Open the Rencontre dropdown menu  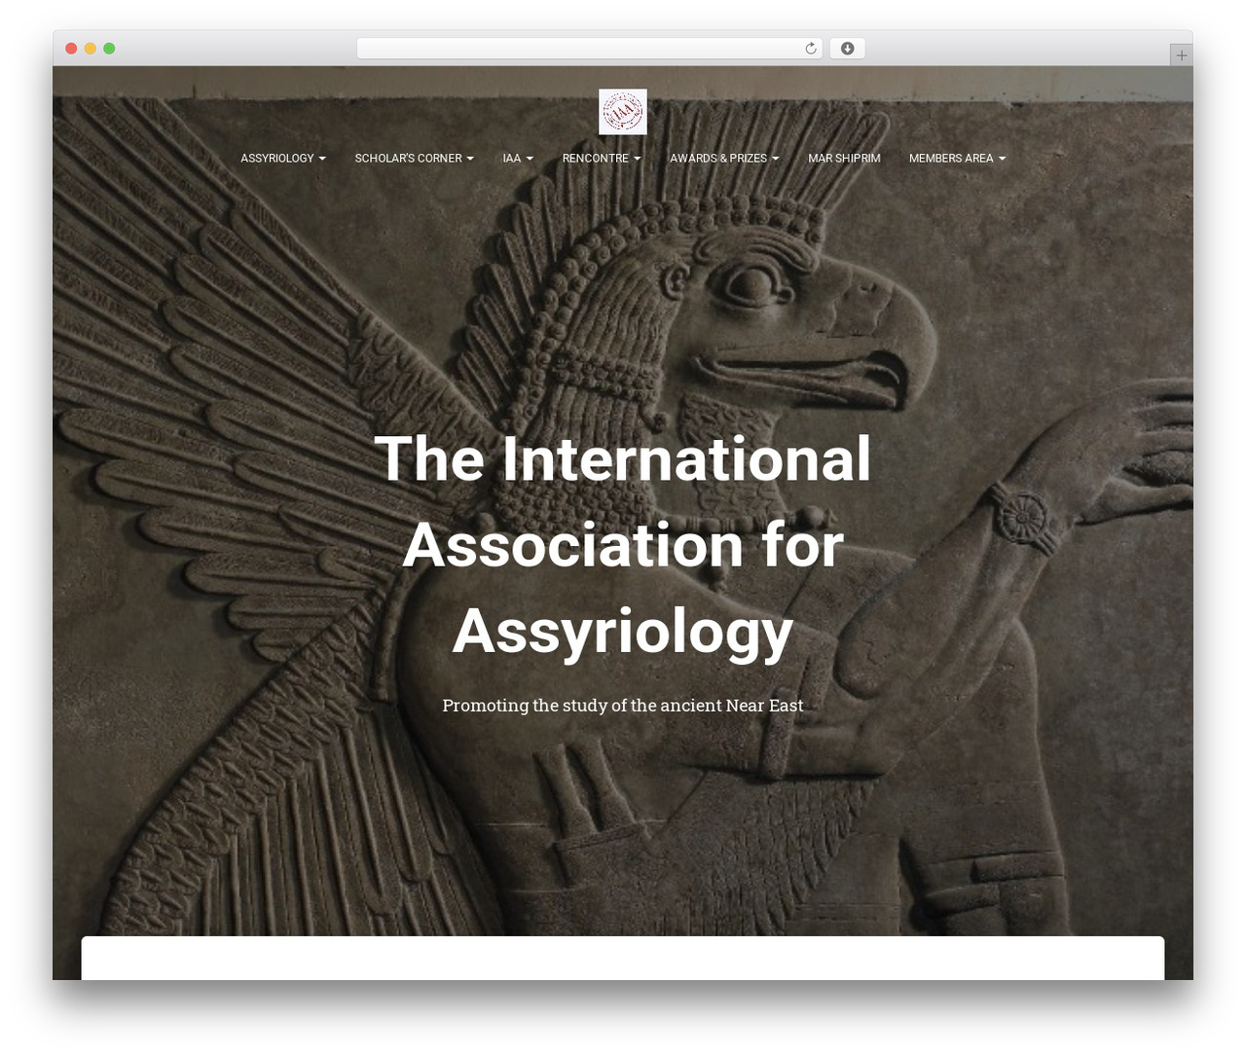[x=602, y=158]
